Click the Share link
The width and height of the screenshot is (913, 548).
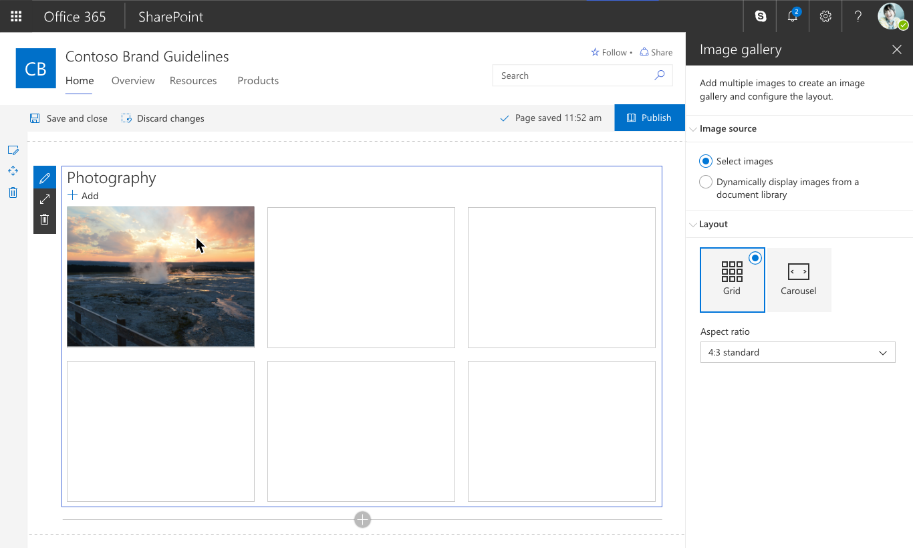coord(656,52)
